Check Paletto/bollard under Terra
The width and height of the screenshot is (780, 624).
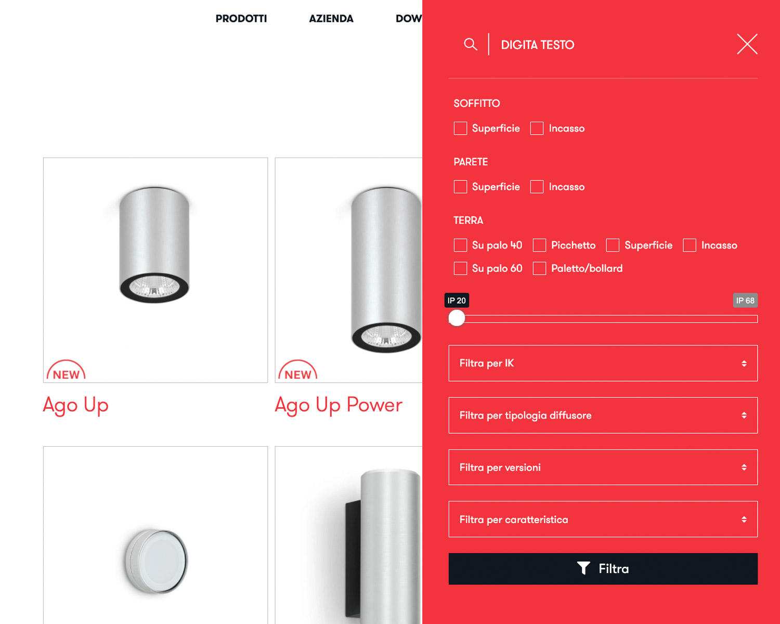(x=539, y=268)
